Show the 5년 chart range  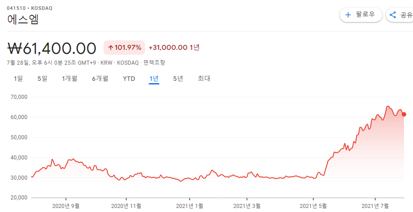point(178,79)
